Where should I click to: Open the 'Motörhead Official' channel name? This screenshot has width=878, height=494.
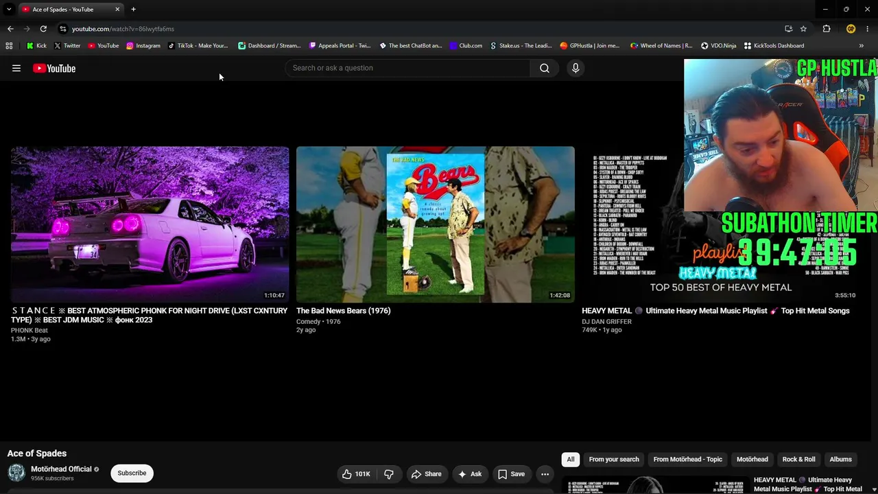click(x=61, y=469)
